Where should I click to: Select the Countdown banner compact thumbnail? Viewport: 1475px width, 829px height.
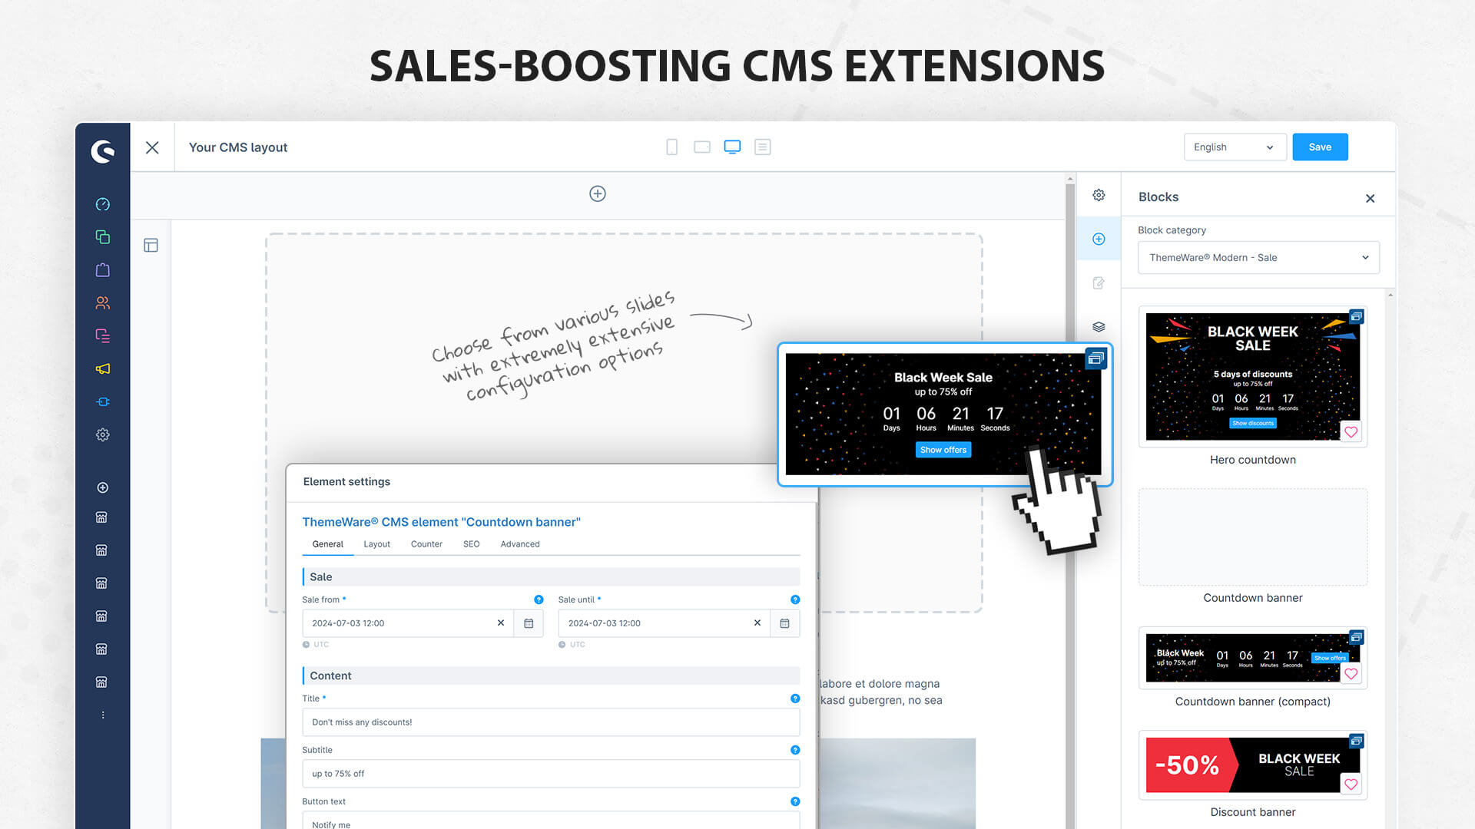point(1252,657)
